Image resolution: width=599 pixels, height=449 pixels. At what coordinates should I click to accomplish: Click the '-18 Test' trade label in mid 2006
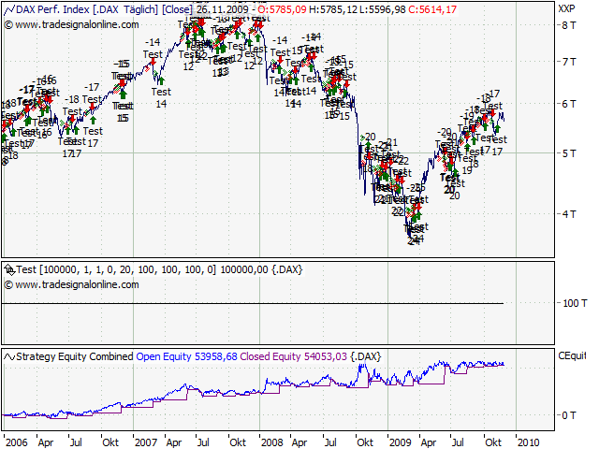[72, 106]
